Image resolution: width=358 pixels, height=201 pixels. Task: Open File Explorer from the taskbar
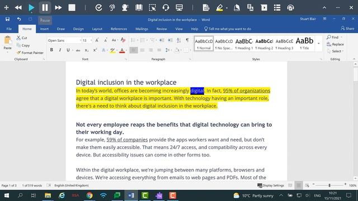[x=48, y=195]
